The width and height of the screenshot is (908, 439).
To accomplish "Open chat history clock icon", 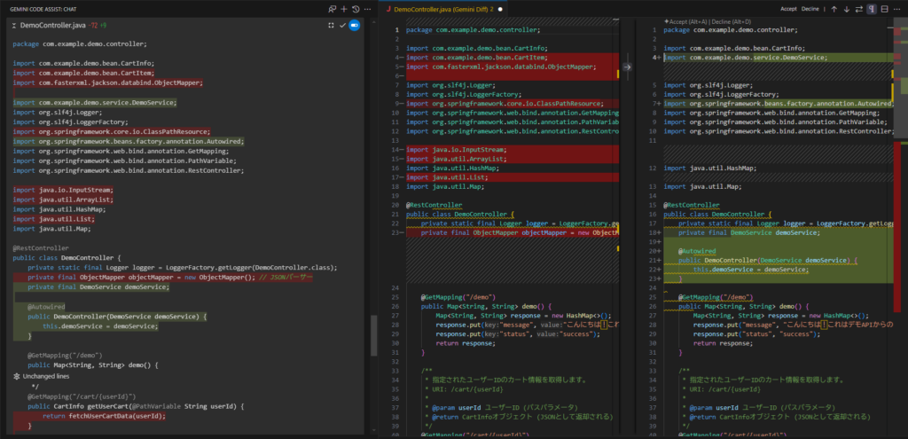I will click(x=356, y=9).
